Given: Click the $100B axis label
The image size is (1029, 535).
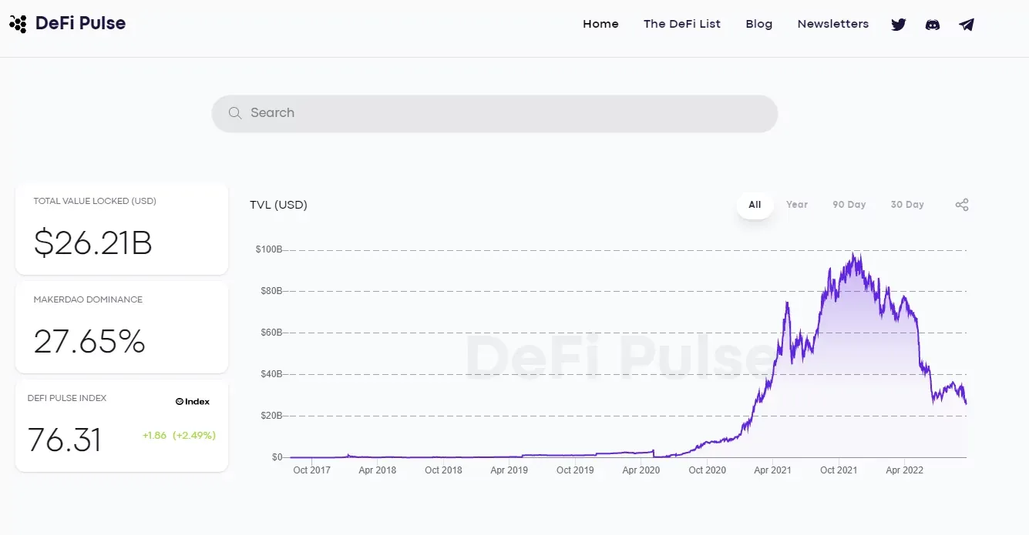Looking at the screenshot, I should click(269, 249).
